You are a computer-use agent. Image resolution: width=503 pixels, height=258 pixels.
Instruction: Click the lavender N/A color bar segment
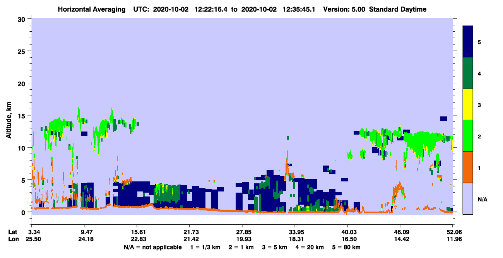coord(468,198)
